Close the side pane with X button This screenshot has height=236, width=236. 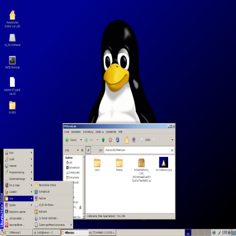pos(82,150)
